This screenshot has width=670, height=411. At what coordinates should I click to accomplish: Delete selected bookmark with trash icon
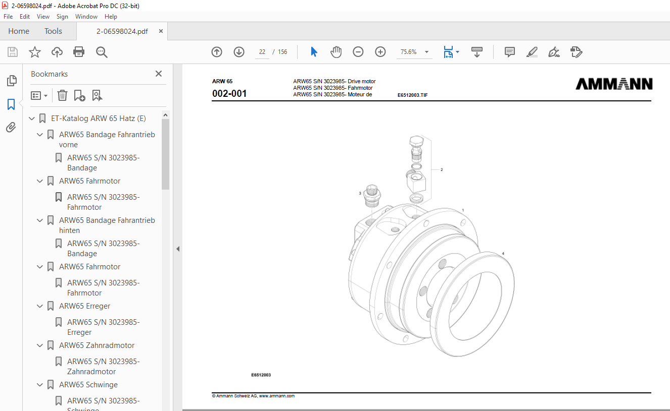tap(62, 95)
